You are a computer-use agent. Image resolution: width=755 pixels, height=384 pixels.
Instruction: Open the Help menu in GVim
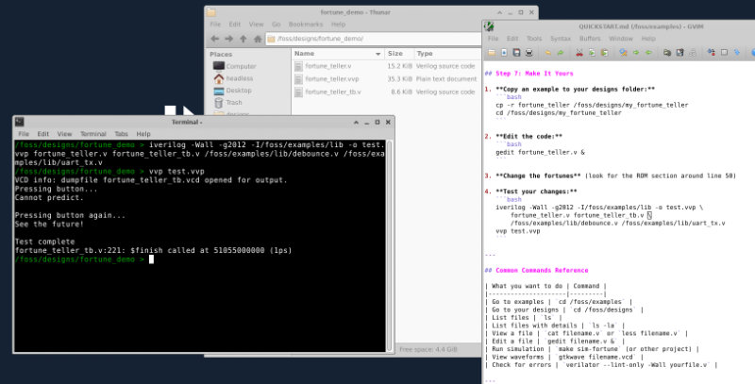(x=648, y=39)
